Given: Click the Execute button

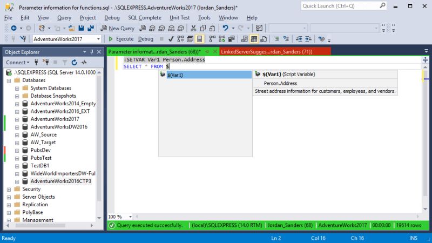Looking at the screenshot, I should point(121,39).
